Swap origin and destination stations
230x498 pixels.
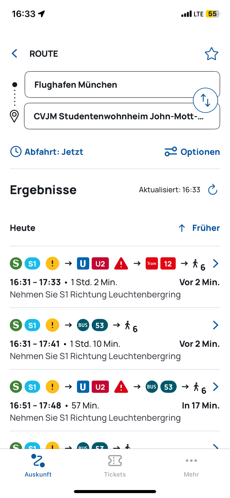[x=205, y=100]
